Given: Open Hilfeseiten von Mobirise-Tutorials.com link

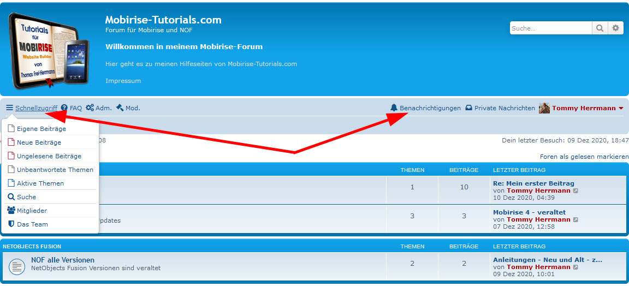Looking at the screenshot, I should point(201,64).
